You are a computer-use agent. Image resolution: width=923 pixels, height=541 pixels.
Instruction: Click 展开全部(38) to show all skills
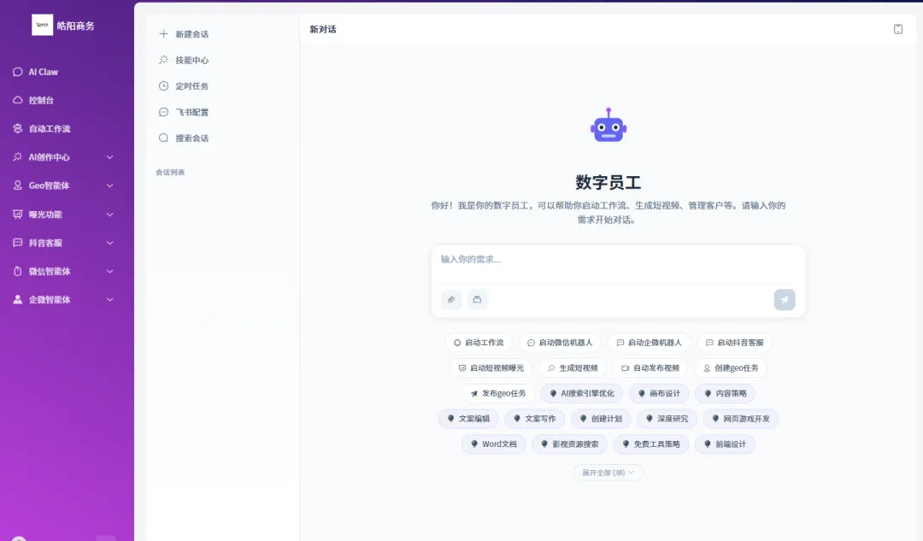pos(608,472)
